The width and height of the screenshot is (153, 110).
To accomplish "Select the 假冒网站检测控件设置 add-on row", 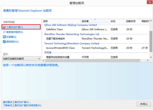I will pos(96,57).
